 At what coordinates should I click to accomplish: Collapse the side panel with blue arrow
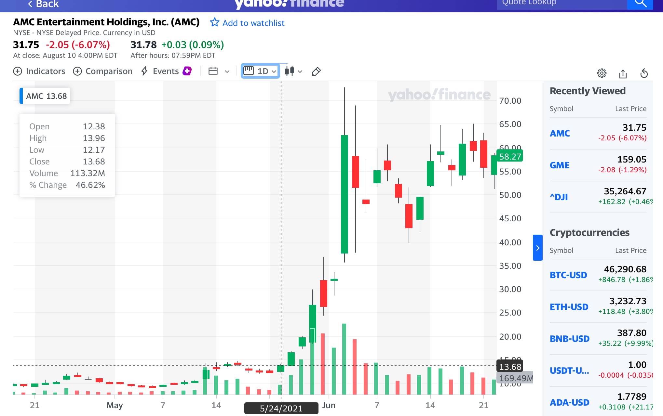[x=537, y=248]
